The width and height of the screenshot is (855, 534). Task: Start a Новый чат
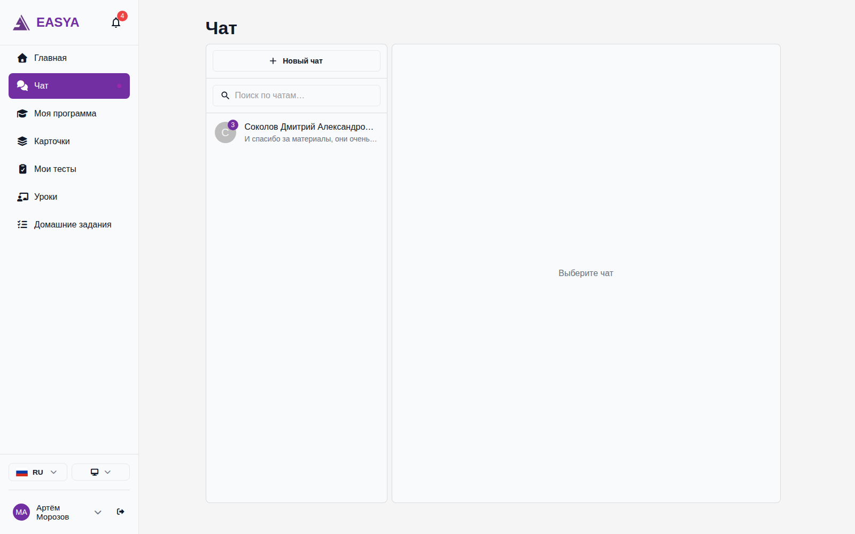tap(297, 61)
